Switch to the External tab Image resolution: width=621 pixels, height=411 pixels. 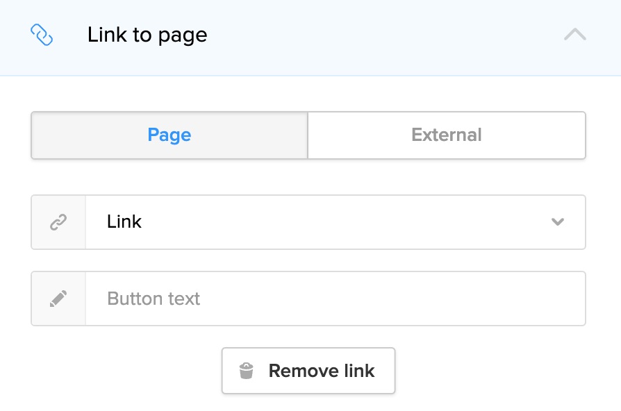(447, 135)
